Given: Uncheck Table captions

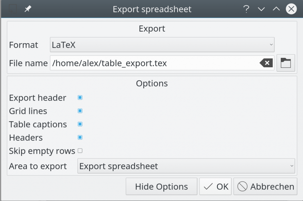Looking at the screenshot, I should [80, 124].
